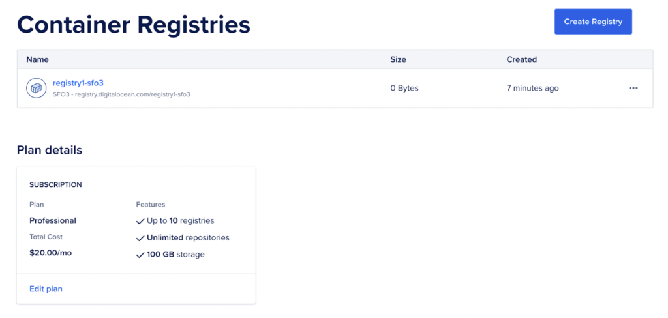
Task: Click the container icon beside registry1-sfo3
Action: tap(37, 89)
